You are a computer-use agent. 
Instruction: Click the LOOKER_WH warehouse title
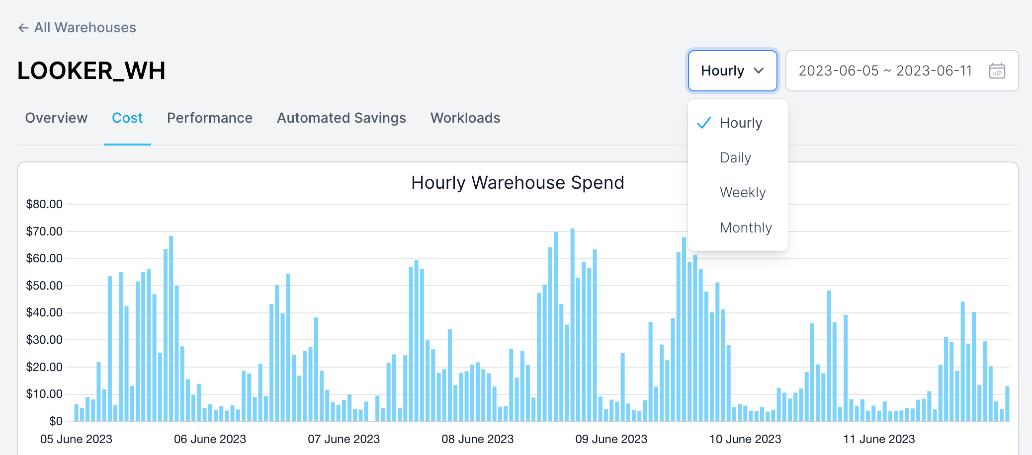(x=91, y=71)
